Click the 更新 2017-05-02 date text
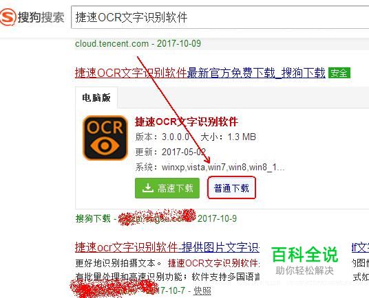This screenshot has width=369, height=298. coord(171,152)
